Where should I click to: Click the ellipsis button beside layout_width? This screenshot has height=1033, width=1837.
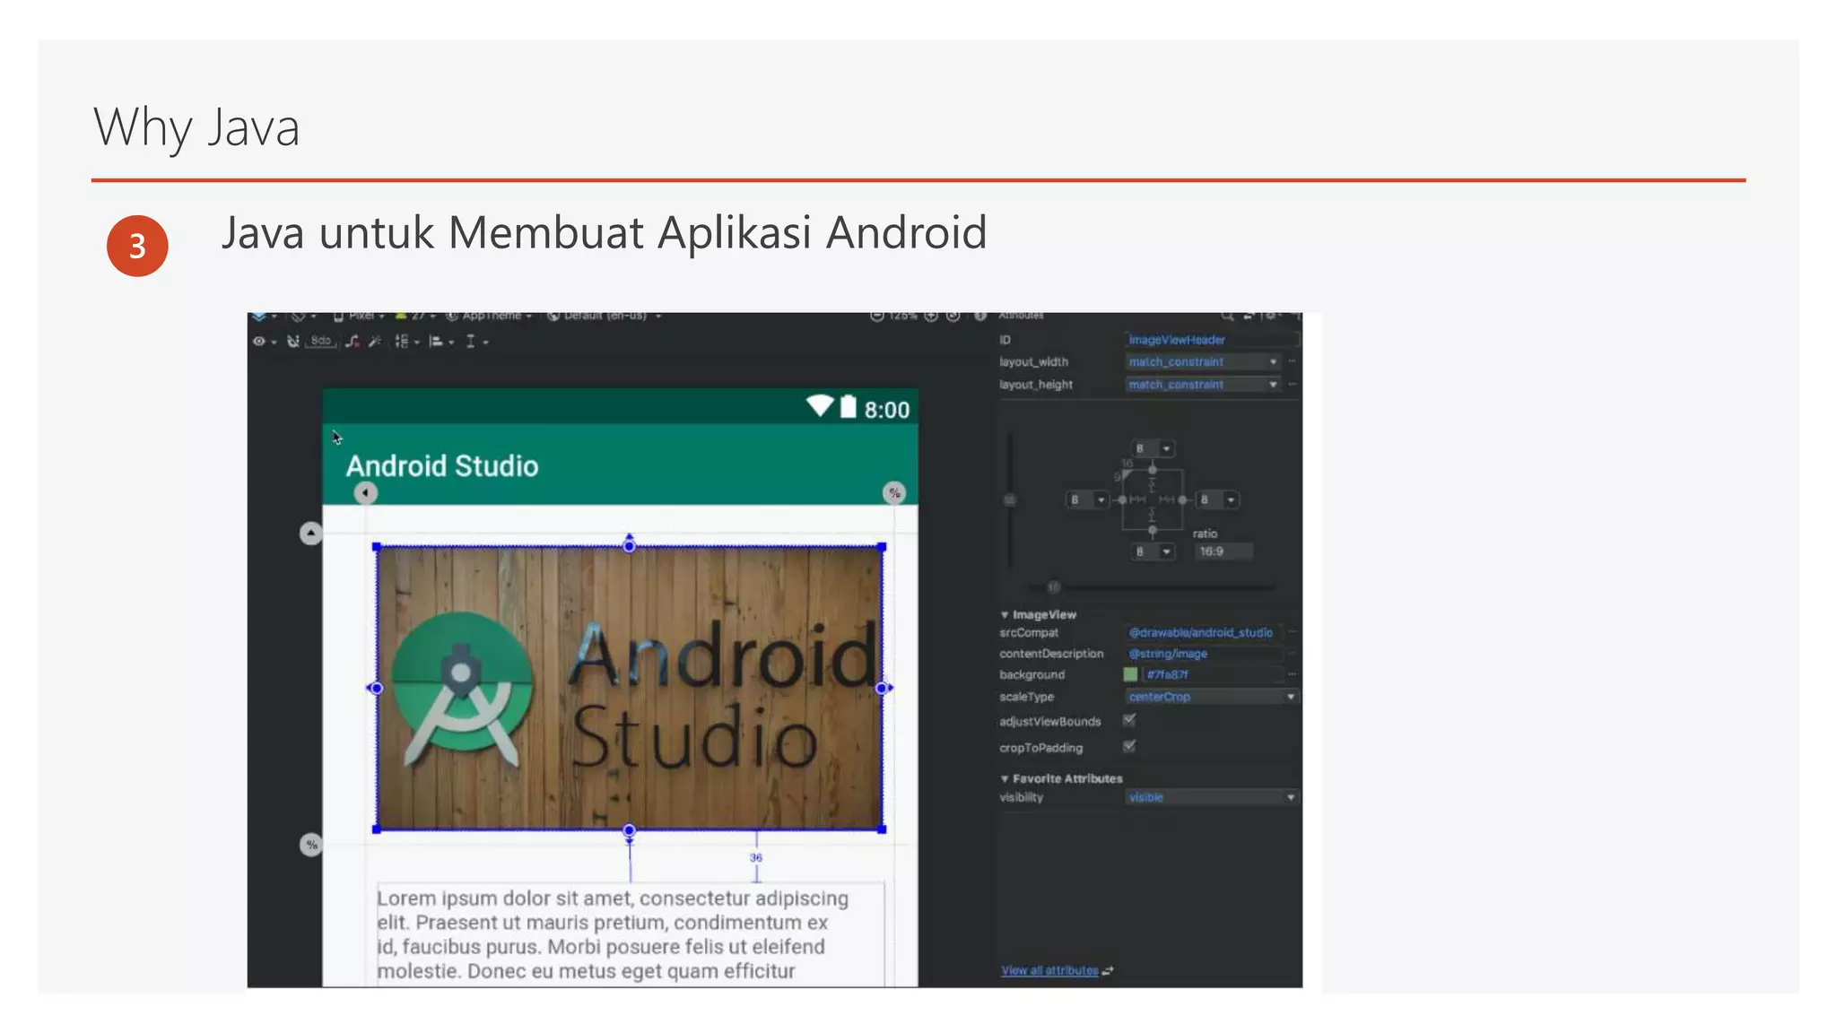coord(1293,361)
